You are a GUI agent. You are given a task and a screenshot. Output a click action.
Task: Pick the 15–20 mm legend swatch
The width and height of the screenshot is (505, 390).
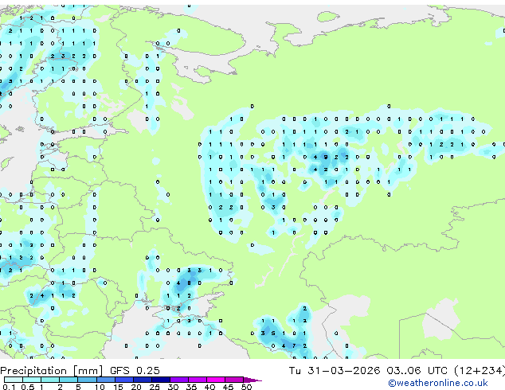pyautogui.click(x=124, y=380)
